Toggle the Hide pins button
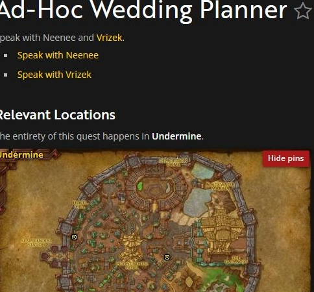The width and height of the screenshot is (314, 292). [286, 158]
